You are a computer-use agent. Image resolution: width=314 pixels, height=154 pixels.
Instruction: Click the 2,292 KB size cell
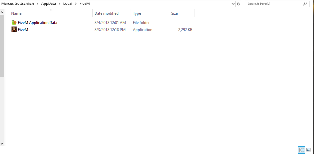(x=185, y=30)
